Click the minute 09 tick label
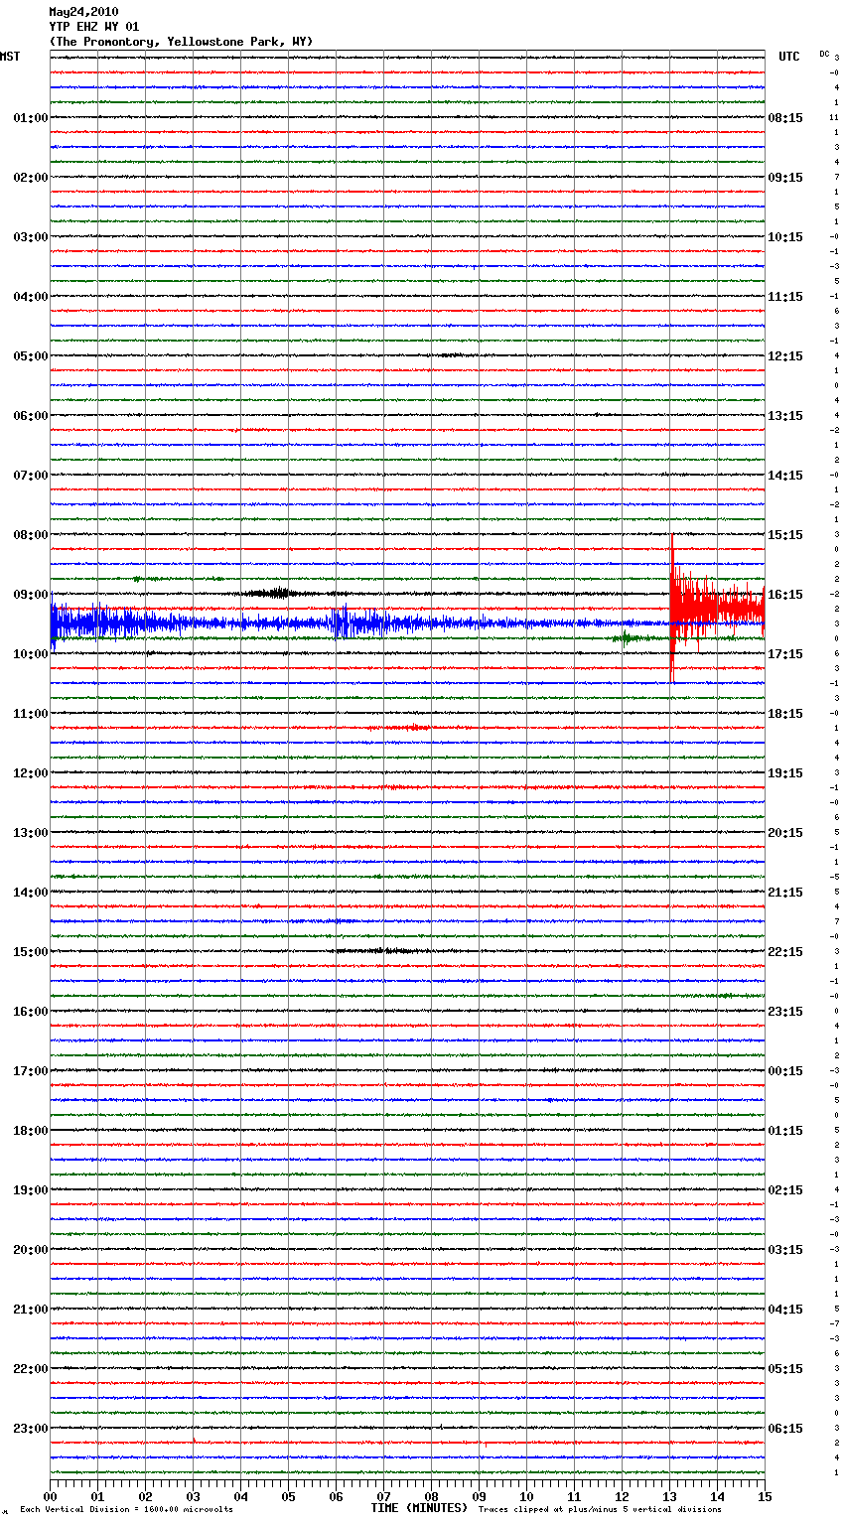 (479, 1496)
